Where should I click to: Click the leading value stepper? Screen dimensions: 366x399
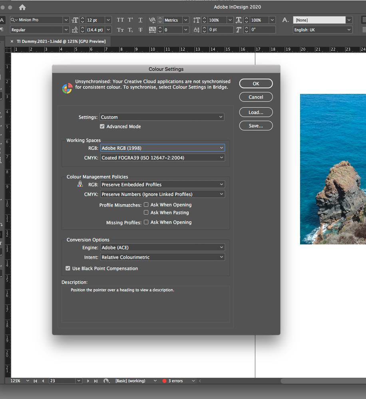pyautogui.click(x=82, y=30)
